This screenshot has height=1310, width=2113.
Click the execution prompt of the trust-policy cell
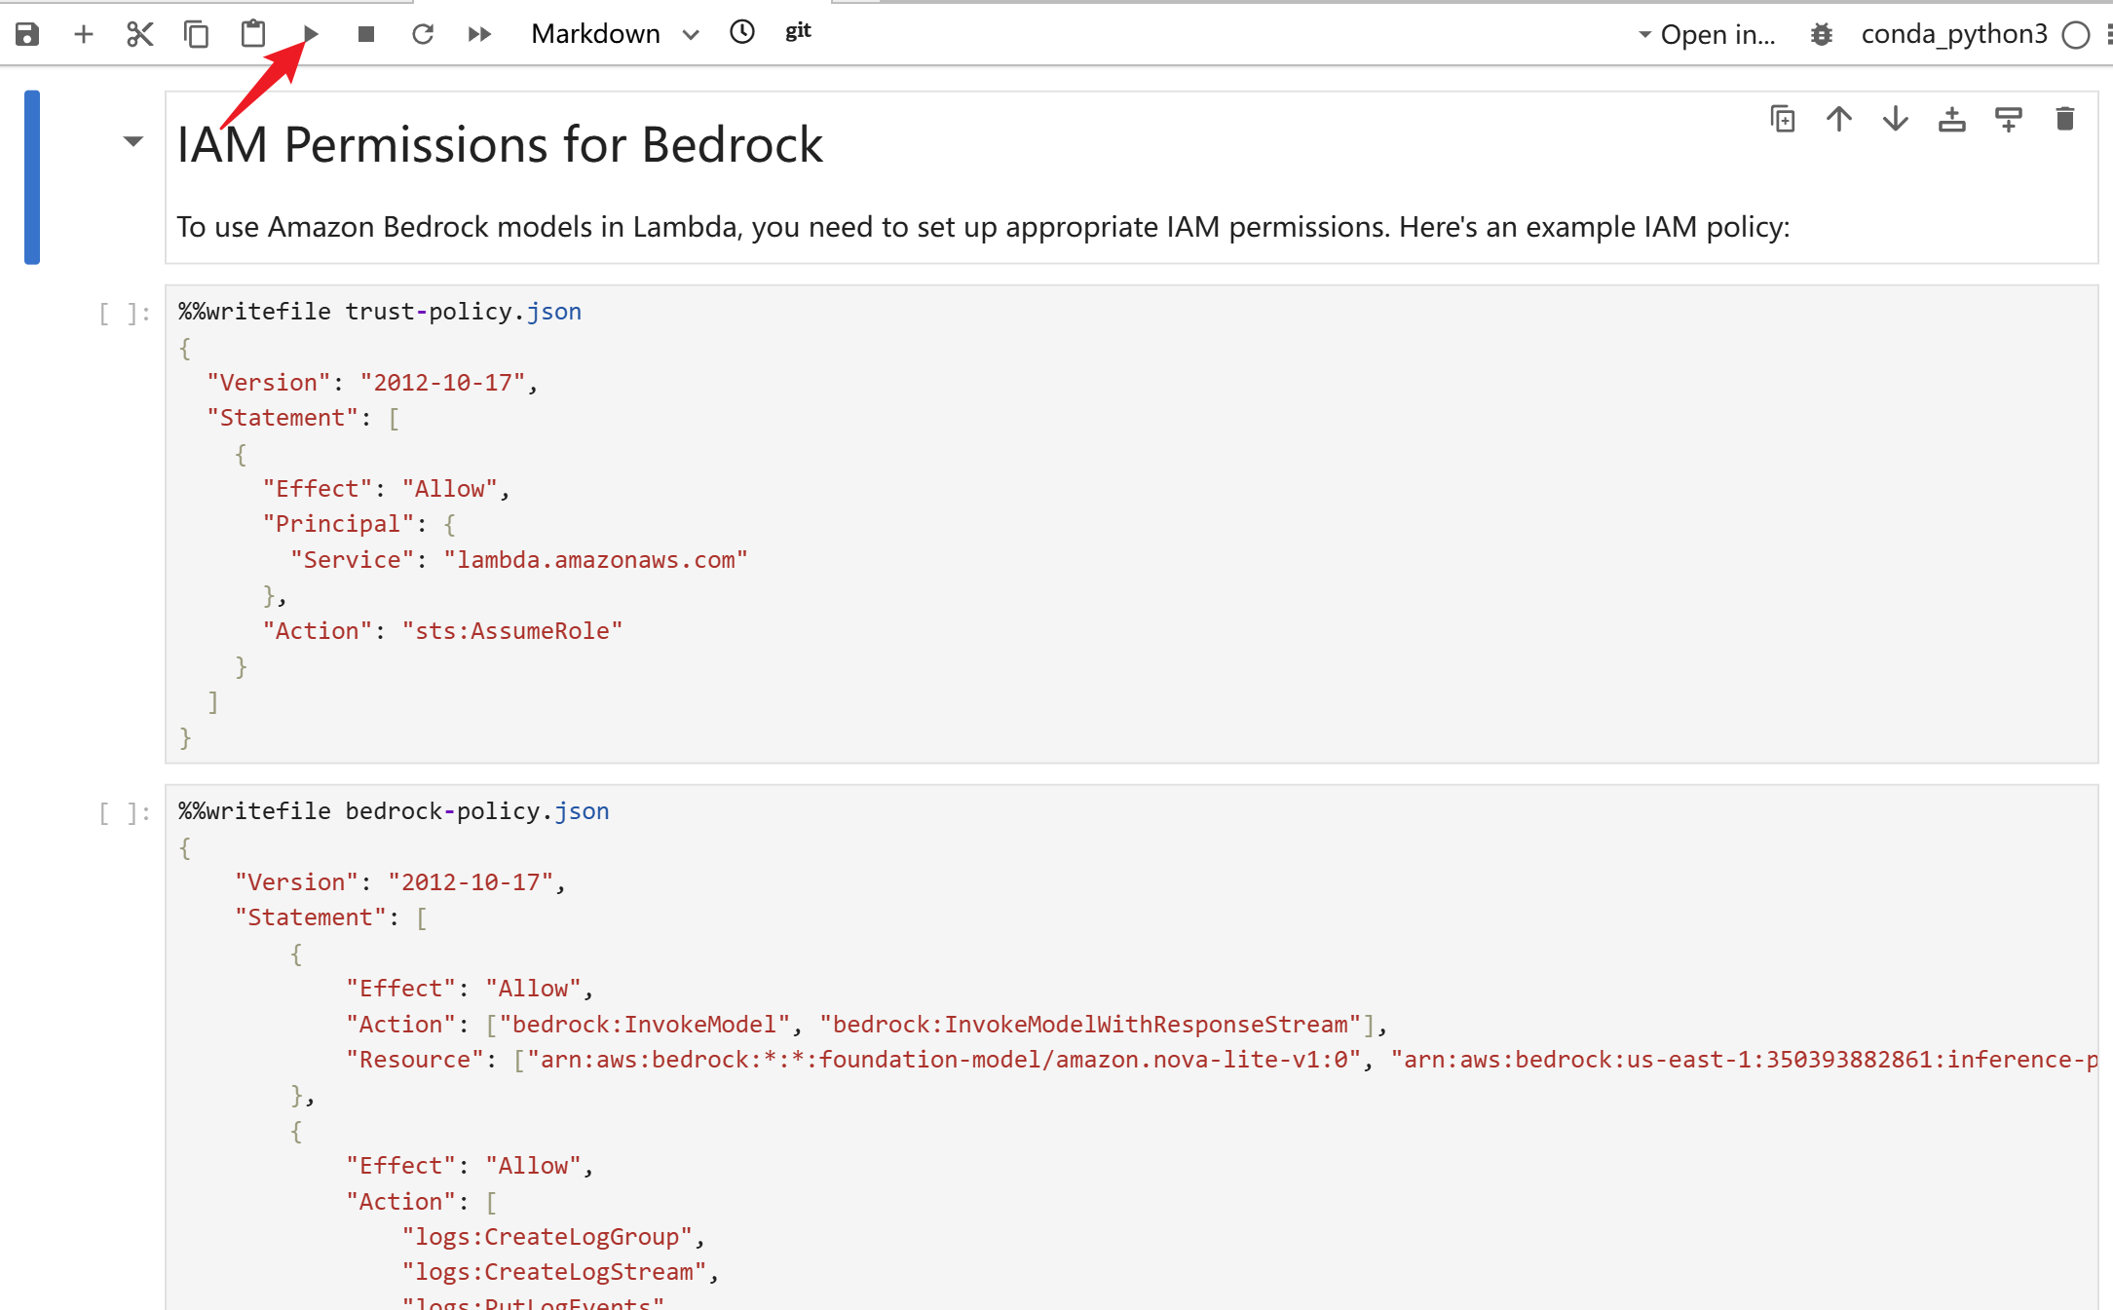(x=124, y=313)
